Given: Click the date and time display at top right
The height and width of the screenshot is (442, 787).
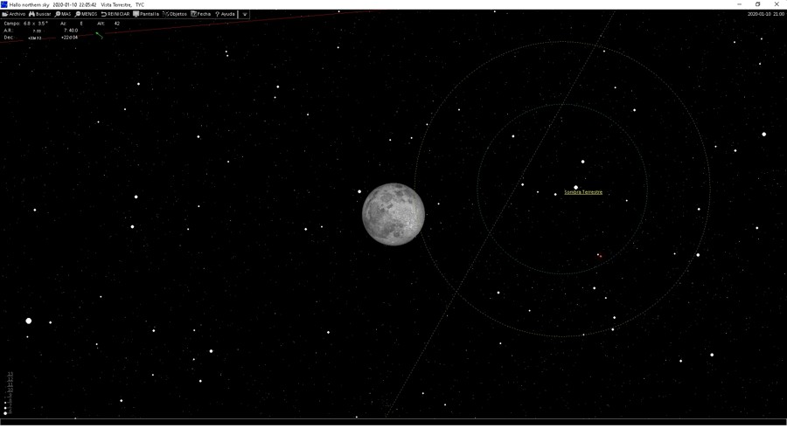Looking at the screenshot, I should click(x=765, y=14).
